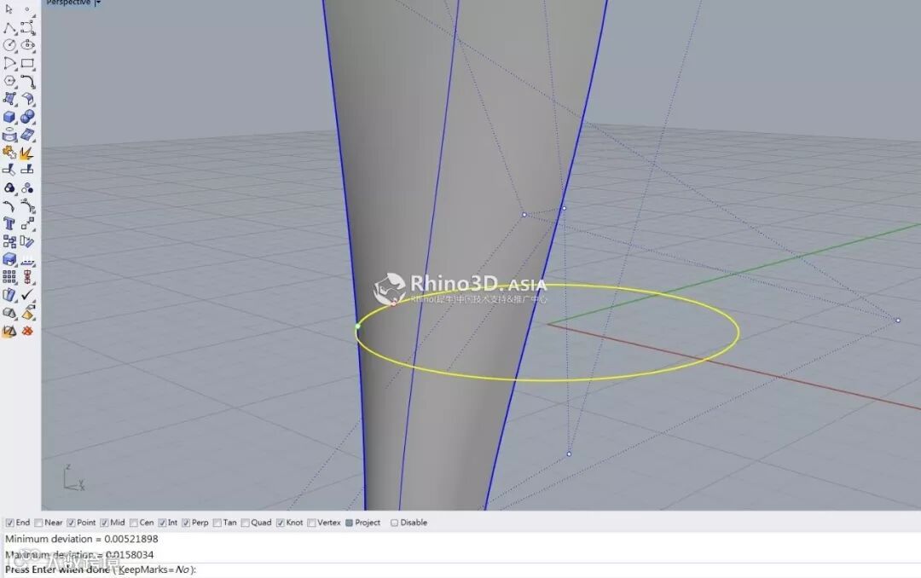
Task: Select the Rectangle tool
Action: [x=27, y=63]
